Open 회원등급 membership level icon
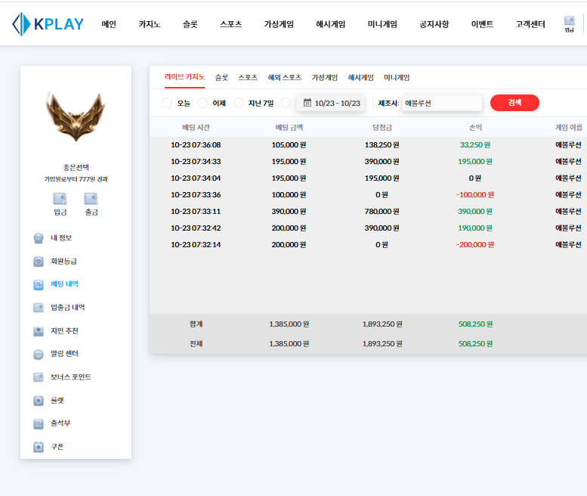 click(39, 262)
